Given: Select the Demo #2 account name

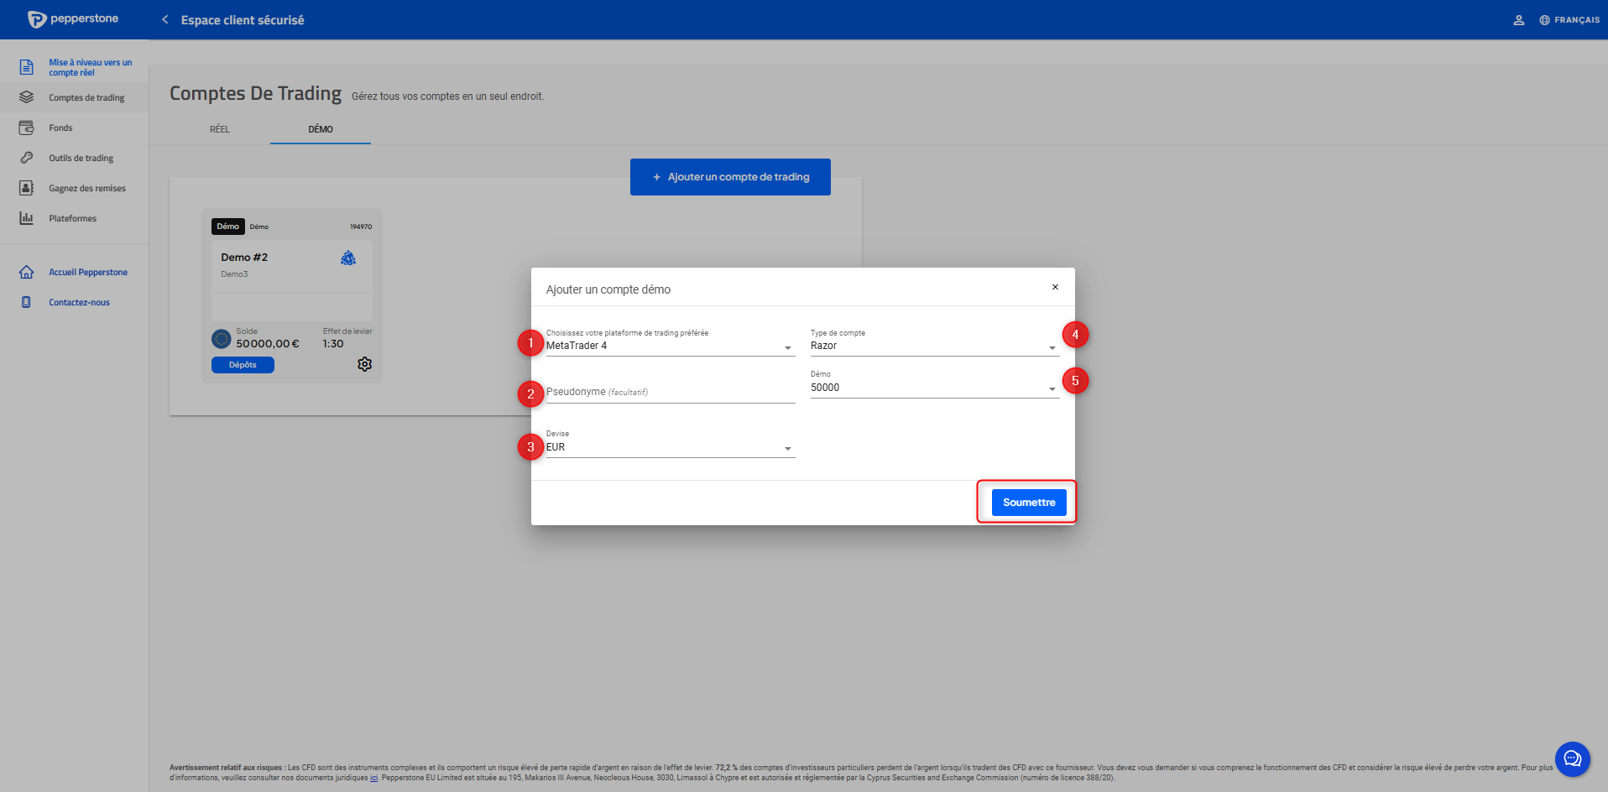Looking at the screenshot, I should click(244, 258).
